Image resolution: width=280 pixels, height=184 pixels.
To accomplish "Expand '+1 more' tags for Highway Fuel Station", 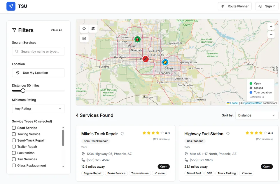I will (247, 173).
